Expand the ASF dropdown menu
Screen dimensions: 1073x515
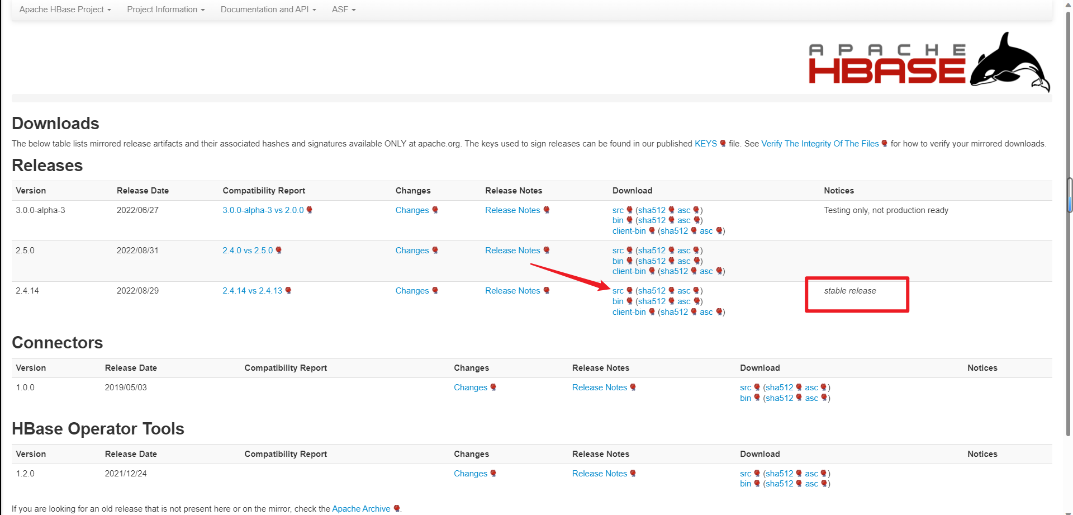pos(344,10)
